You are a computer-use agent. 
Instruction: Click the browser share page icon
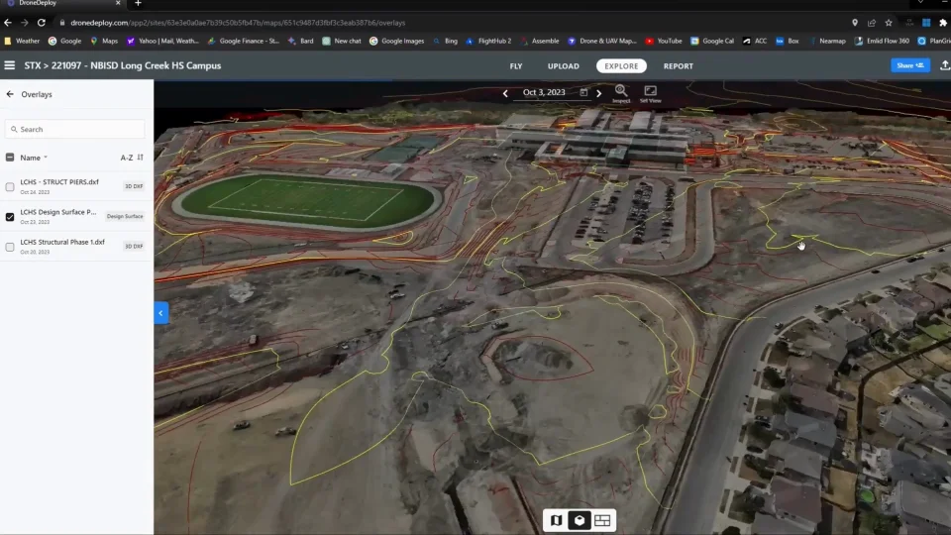(x=872, y=23)
